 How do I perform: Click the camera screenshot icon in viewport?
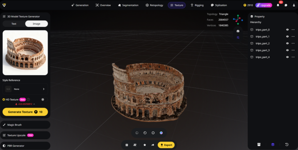pos(238,31)
